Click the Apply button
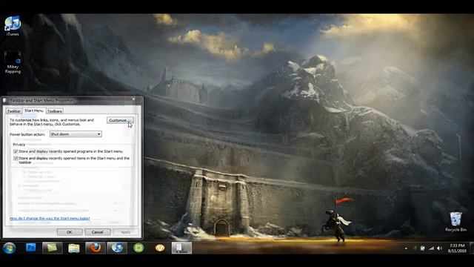Screen dimensions: 474x267 [x=125, y=232]
